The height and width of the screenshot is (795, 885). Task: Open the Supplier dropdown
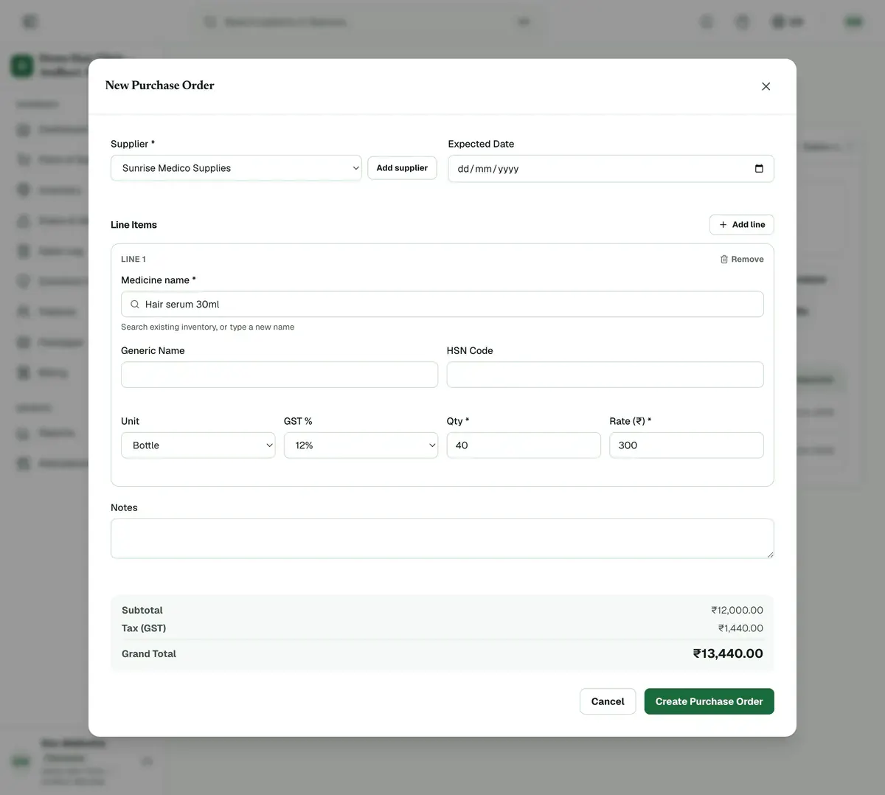(x=236, y=168)
